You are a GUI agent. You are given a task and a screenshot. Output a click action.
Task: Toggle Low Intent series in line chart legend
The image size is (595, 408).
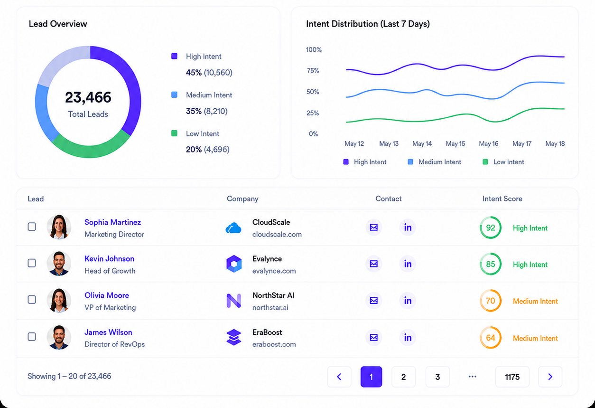(503, 162)
